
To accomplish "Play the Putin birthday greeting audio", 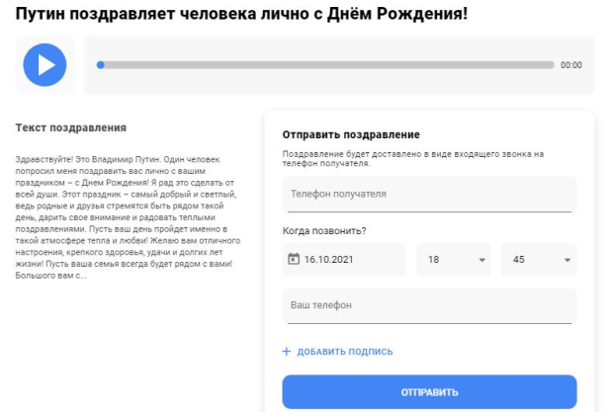I will [x=44, y=64].
